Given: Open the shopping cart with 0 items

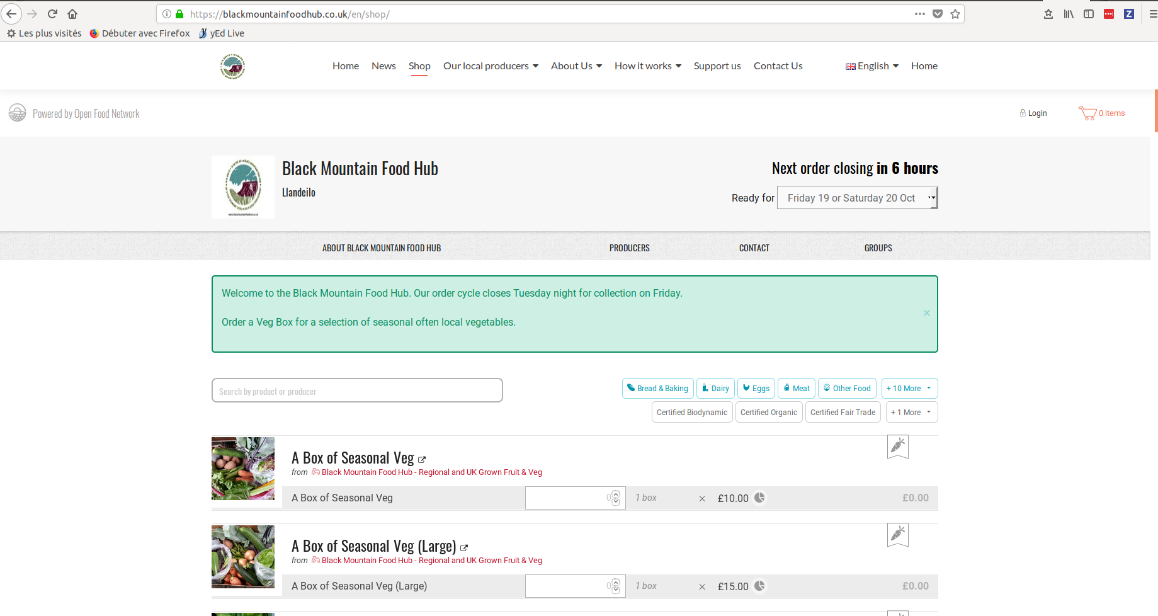Looking at the screenshot, I should [1101, 113].
